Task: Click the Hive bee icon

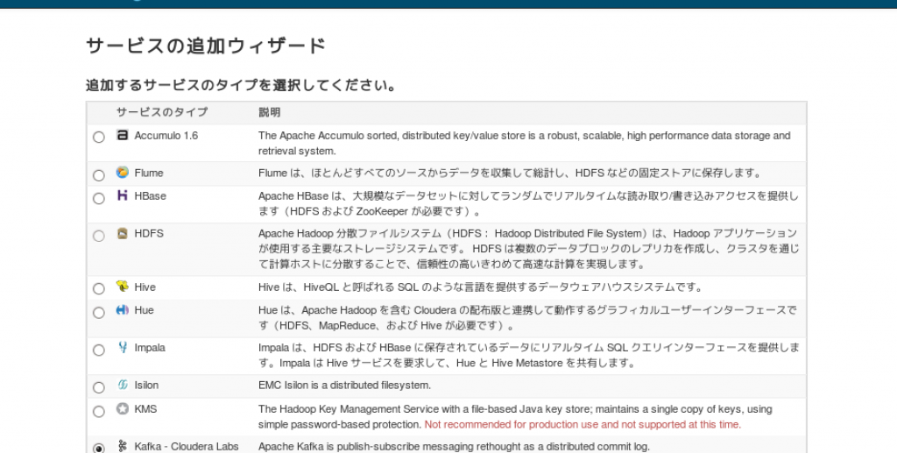Action: (122, 286)
